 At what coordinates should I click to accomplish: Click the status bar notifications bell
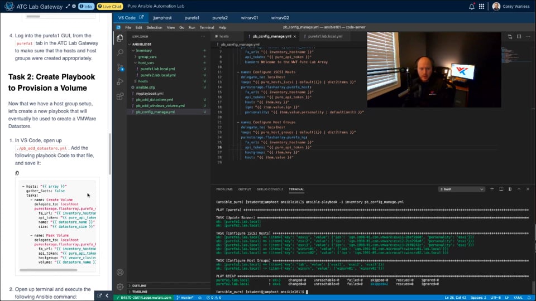(529, 298)
